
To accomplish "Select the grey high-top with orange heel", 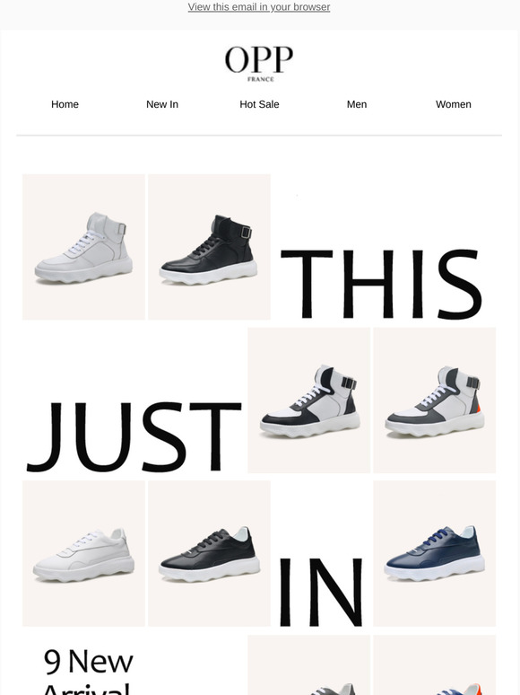I will click(x=435, y=400).
